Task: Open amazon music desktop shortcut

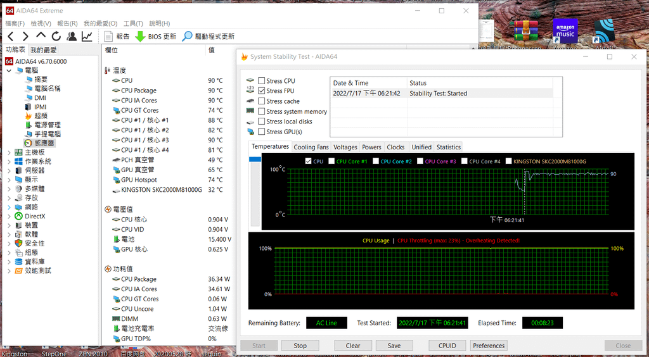Action: [565, 32]
